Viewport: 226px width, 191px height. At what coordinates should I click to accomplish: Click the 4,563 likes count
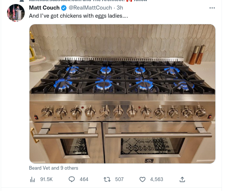[156, 179]
